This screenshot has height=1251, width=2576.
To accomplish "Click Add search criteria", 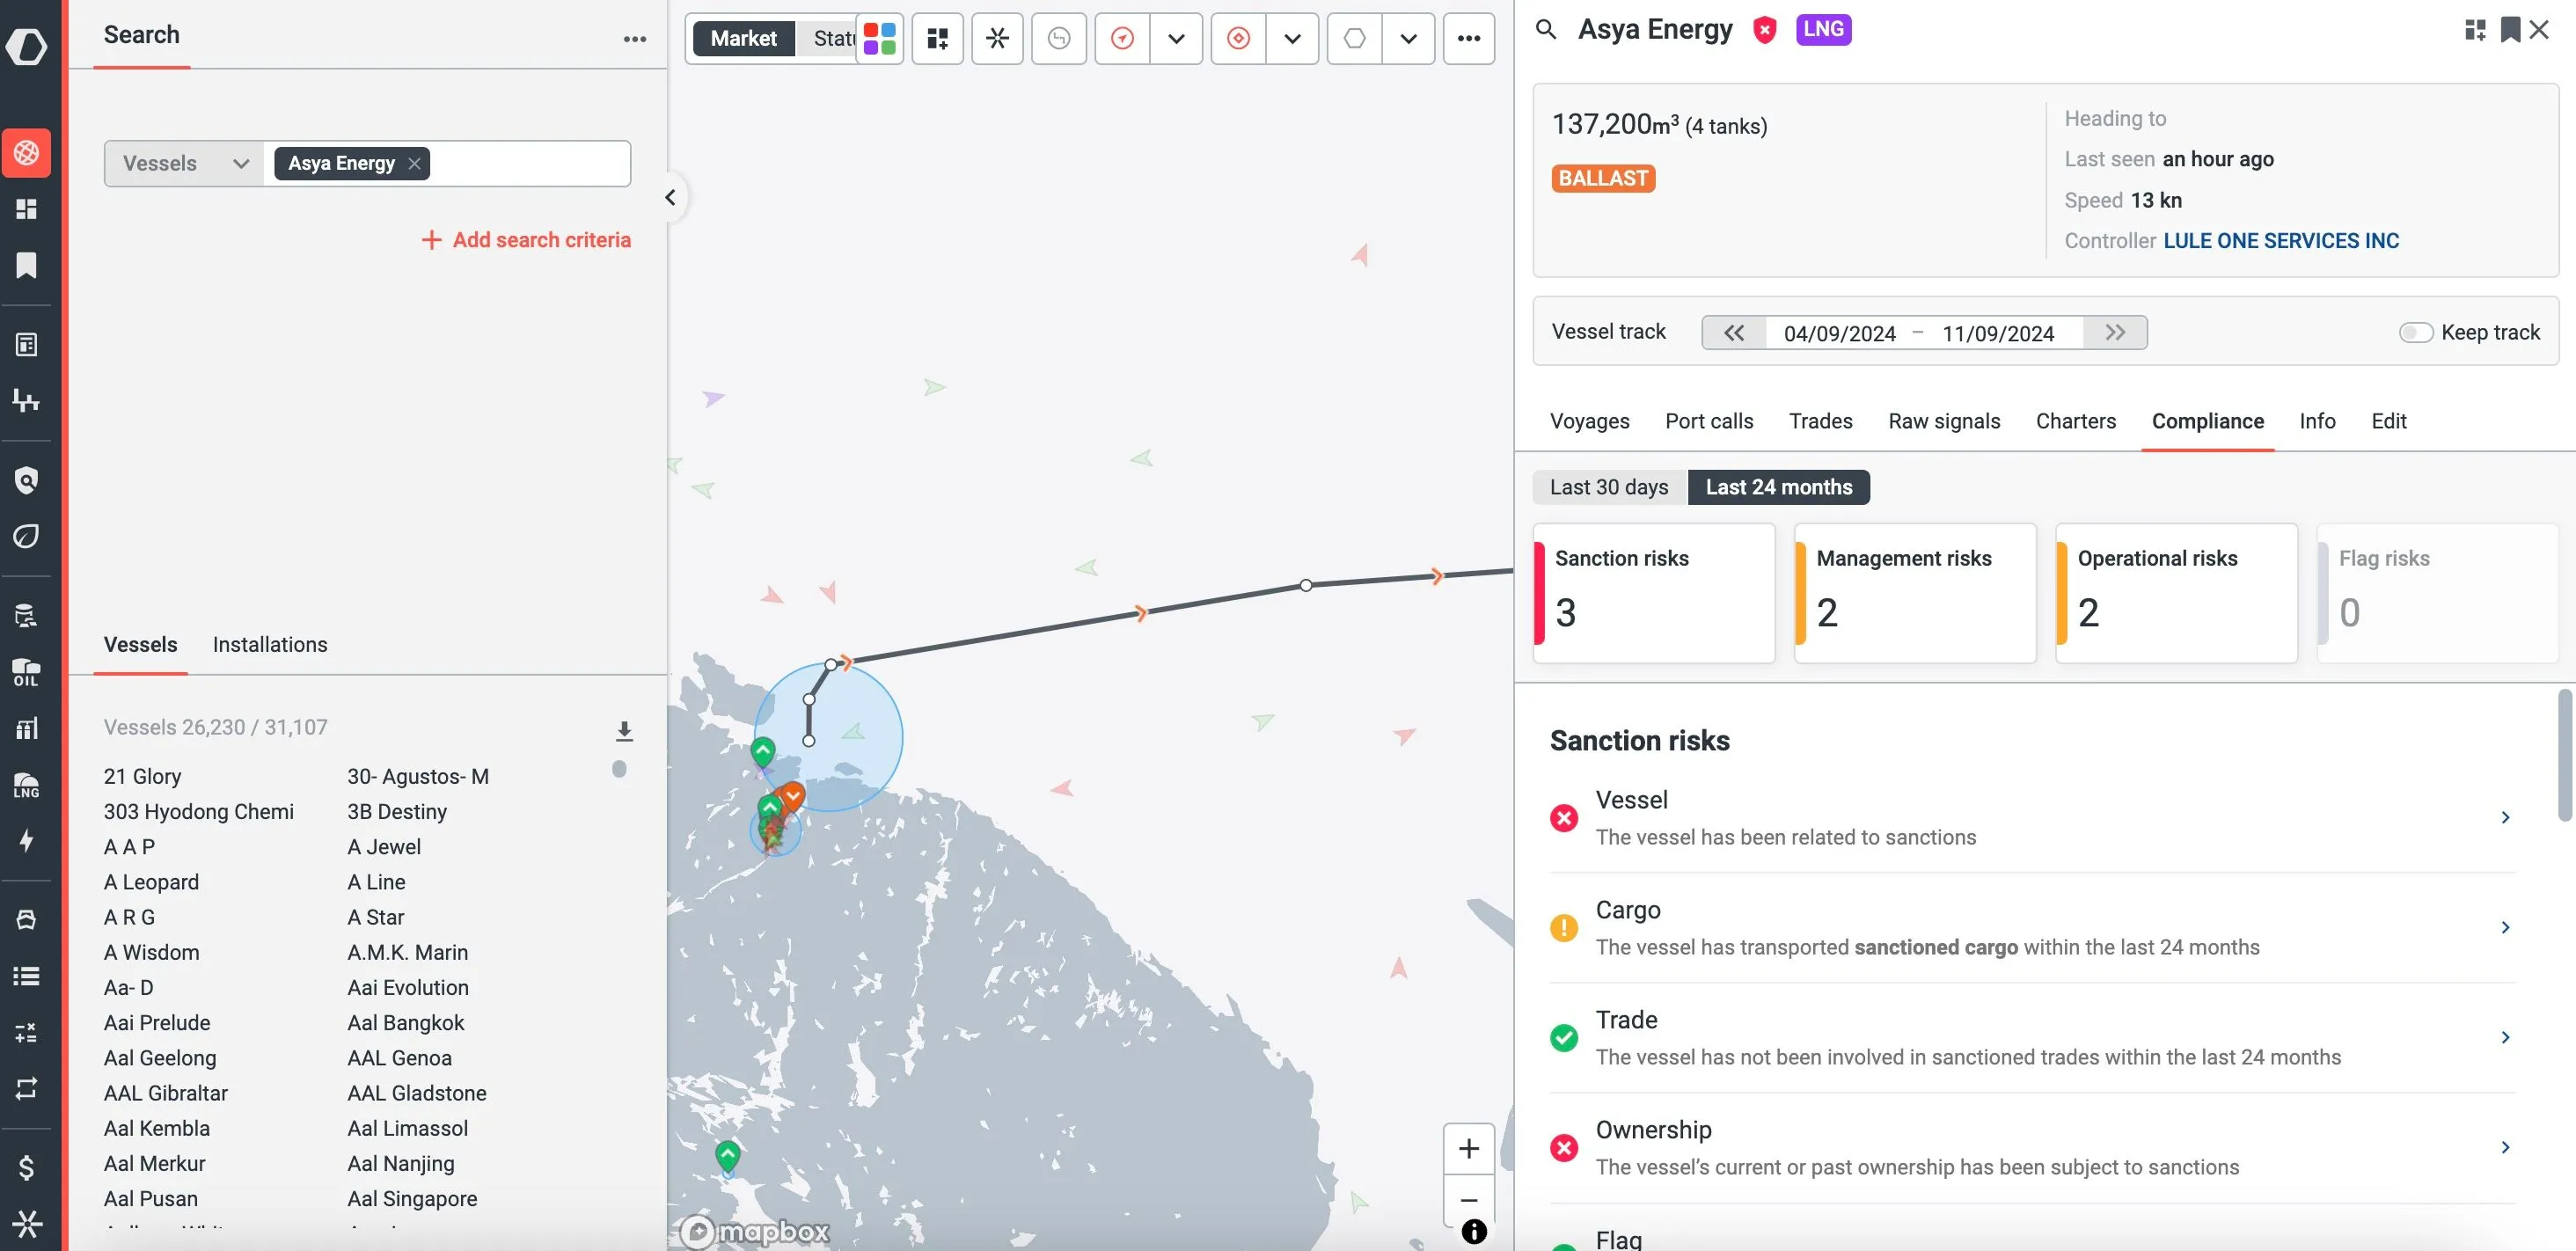I will [x=526, y=240].
